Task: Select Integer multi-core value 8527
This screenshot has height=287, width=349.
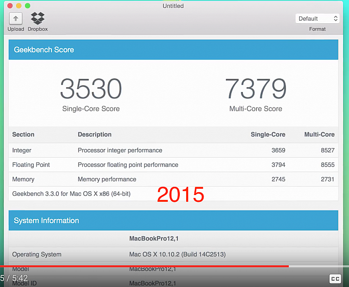Action: tap(328, 151)
